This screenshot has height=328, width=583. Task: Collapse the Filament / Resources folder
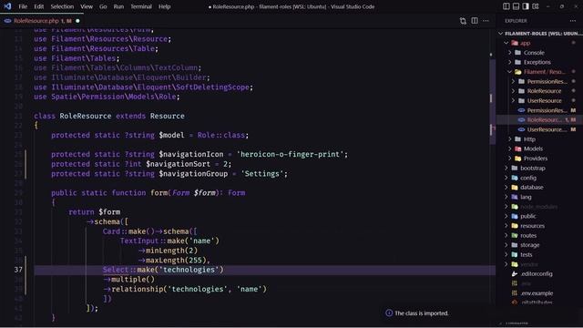point(509,72)
